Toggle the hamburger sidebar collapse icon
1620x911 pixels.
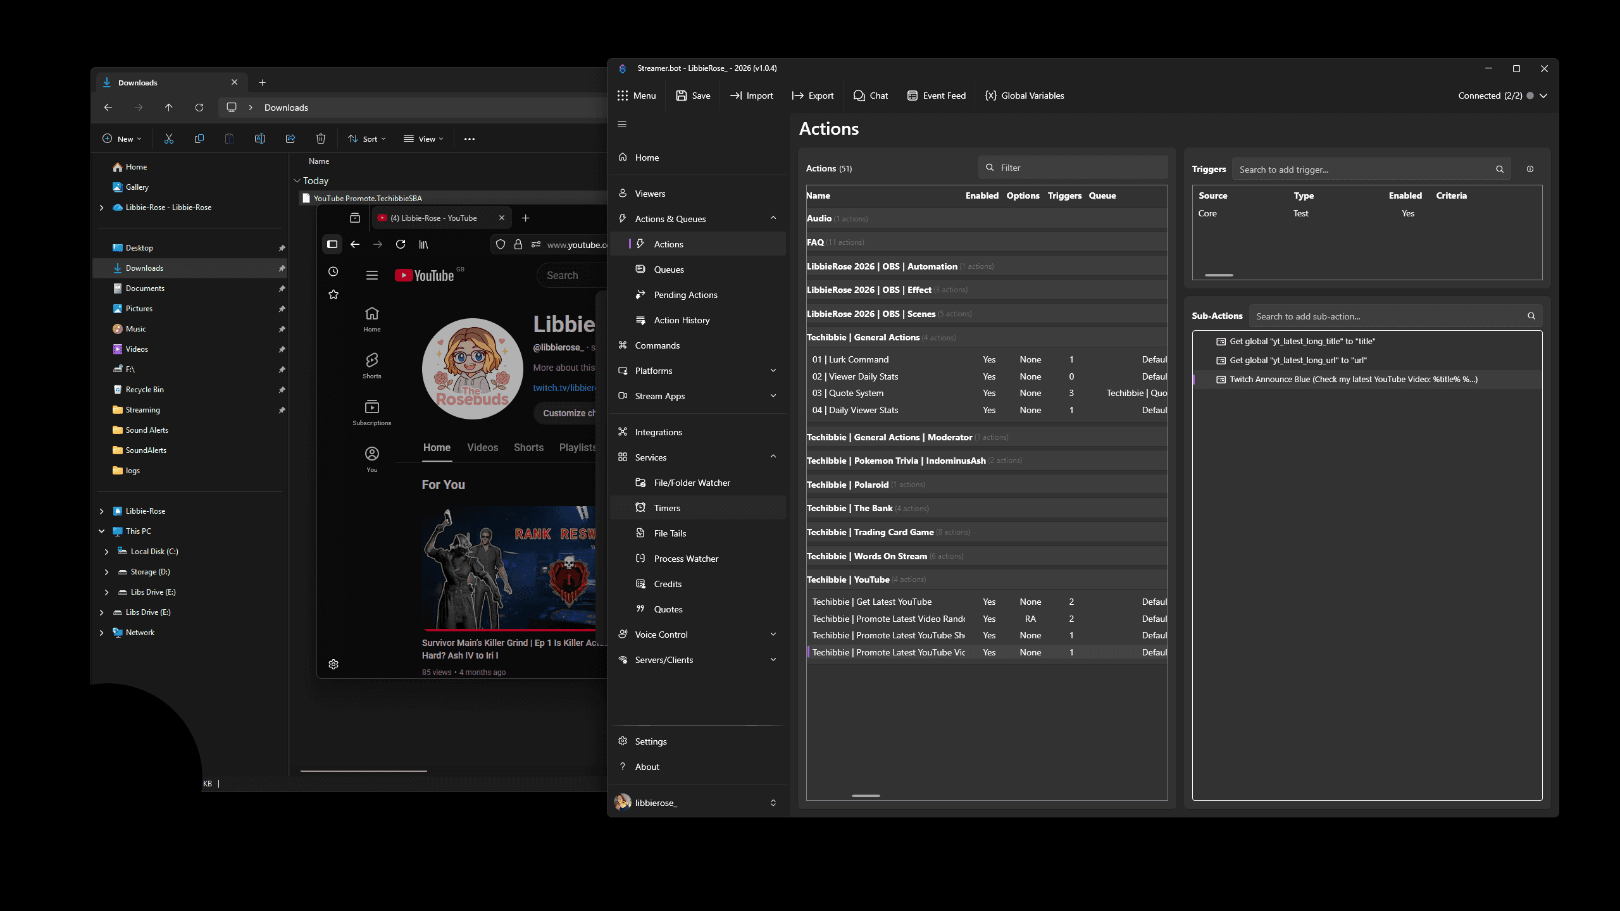coord(622,124)
